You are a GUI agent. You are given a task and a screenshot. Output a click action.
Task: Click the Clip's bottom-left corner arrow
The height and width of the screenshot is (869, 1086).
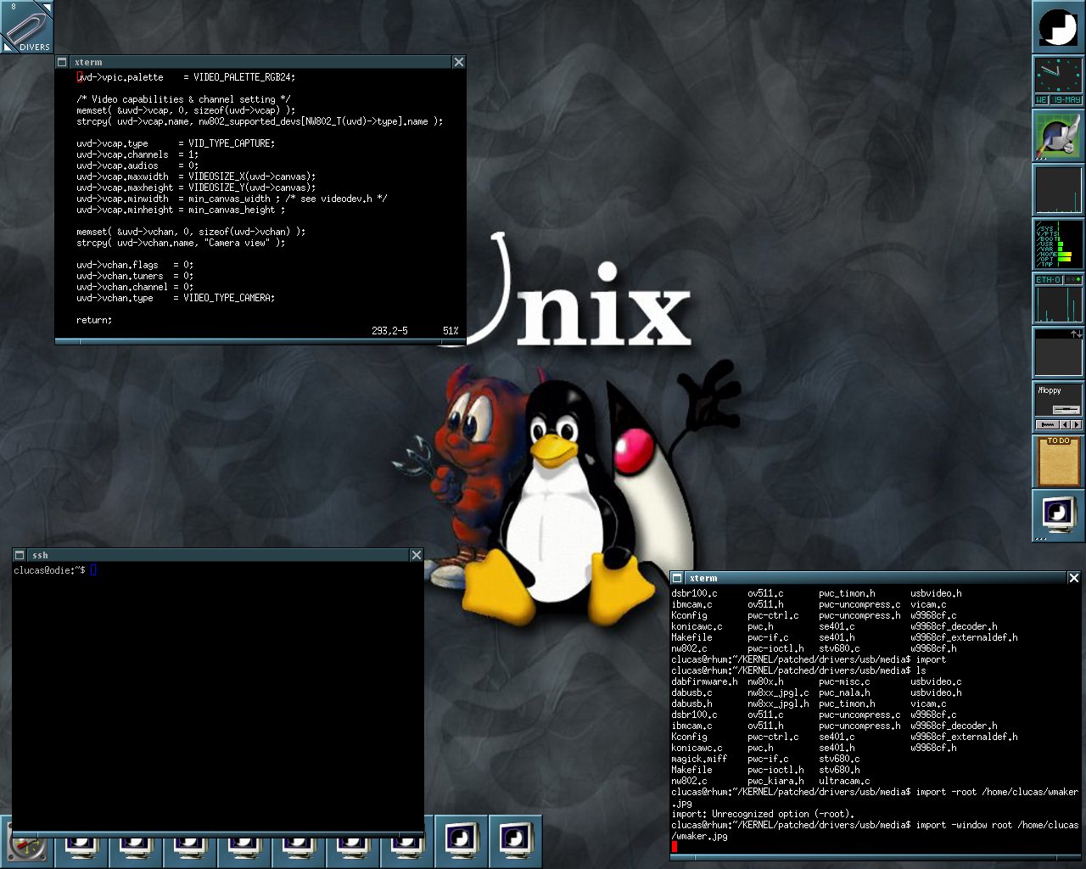tap(7, 48)
